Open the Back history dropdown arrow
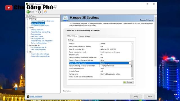The image size is (180, 101). pyautogui.click(x=36, y=12)
